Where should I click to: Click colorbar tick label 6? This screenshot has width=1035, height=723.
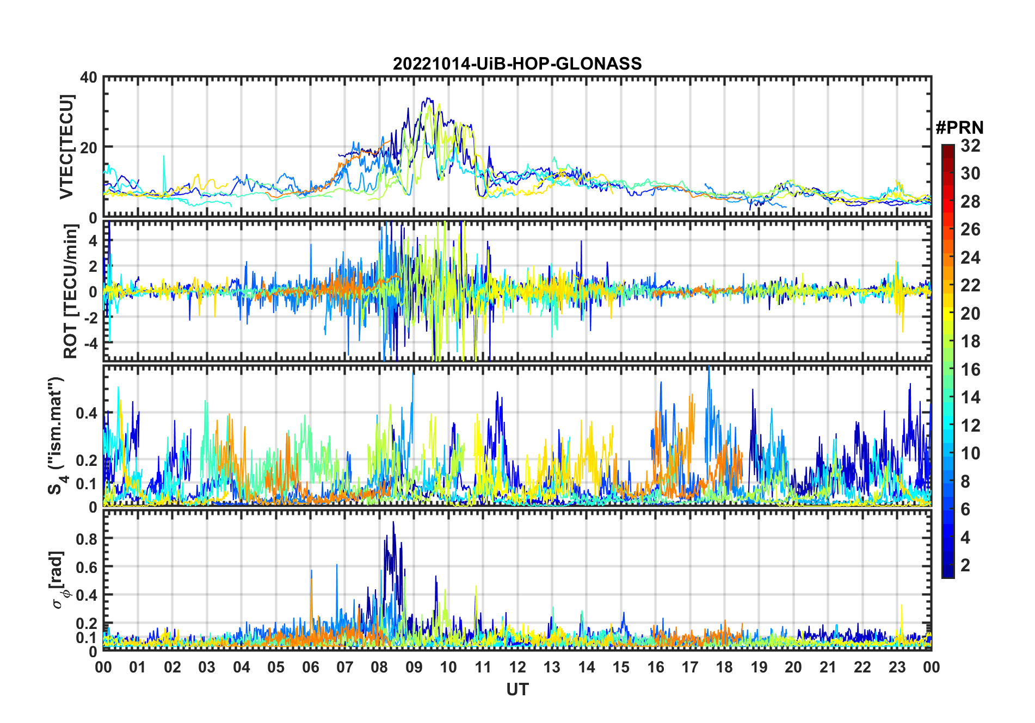pos(965,509)
